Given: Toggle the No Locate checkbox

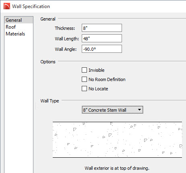Looking at the screenshot, I should click(x=84, y=89).
